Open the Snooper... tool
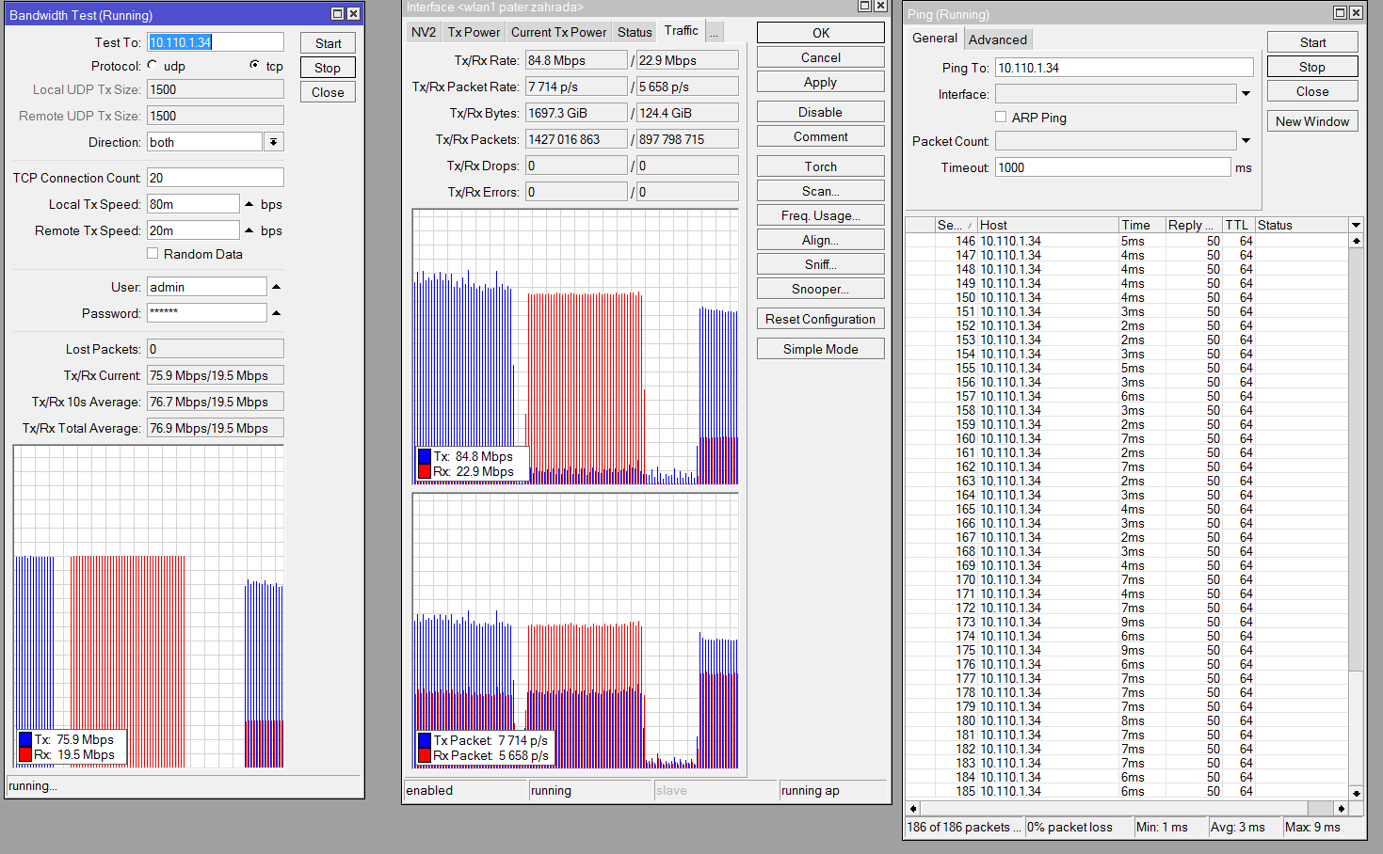Image resolution: width=1383 pixels, height=854 pixels. point(821,289)
